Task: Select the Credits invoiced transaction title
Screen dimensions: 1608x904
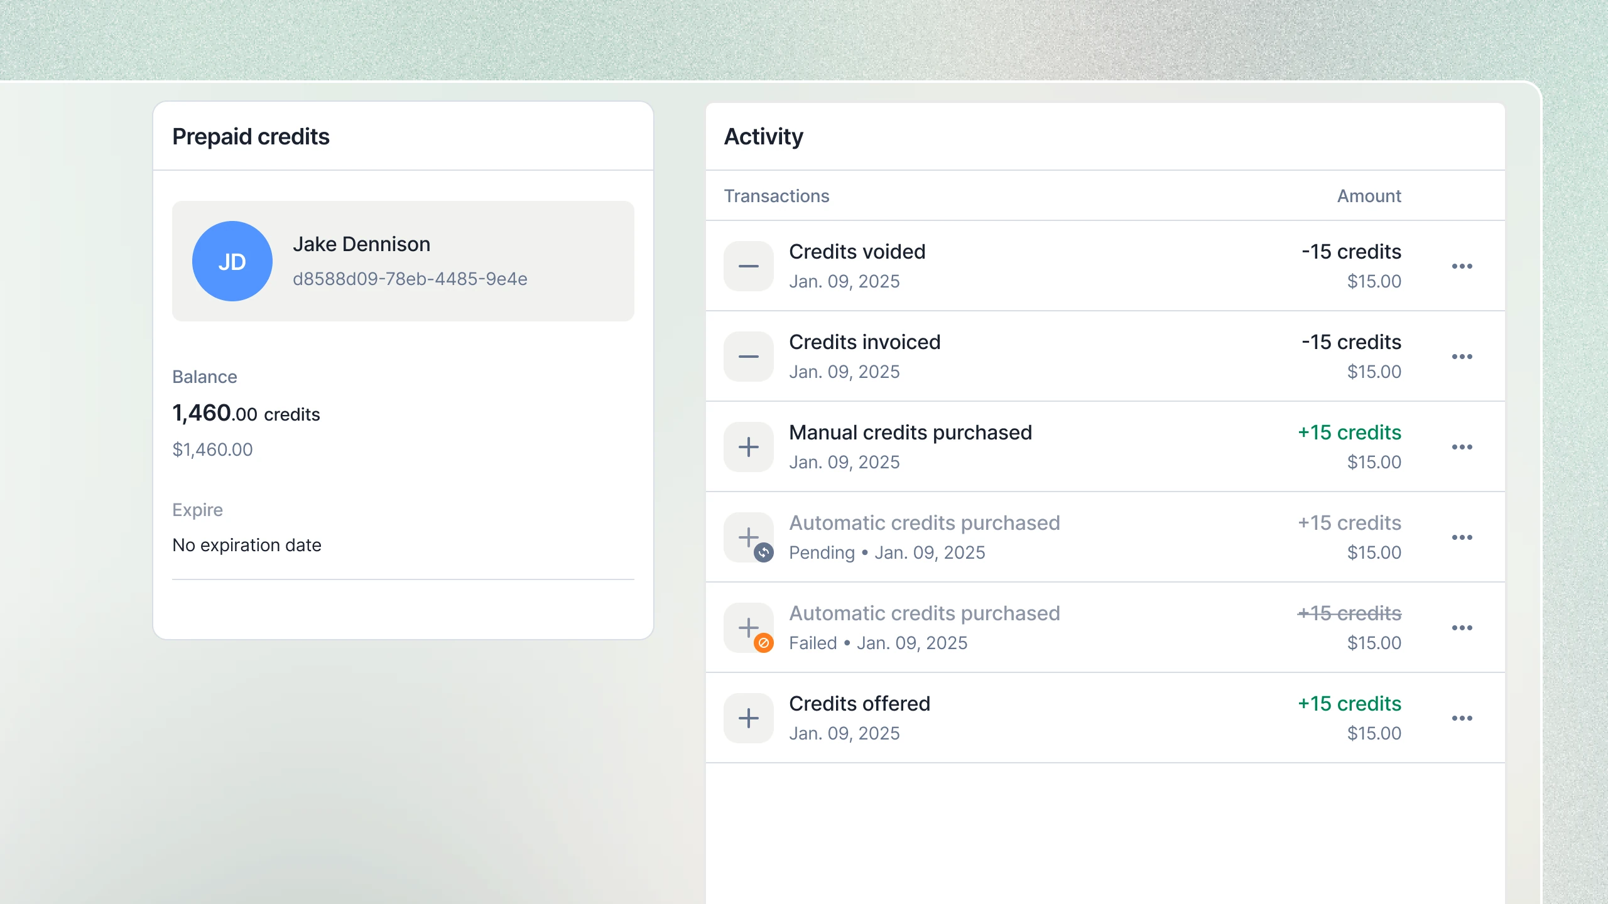Action: click(865, 342)
